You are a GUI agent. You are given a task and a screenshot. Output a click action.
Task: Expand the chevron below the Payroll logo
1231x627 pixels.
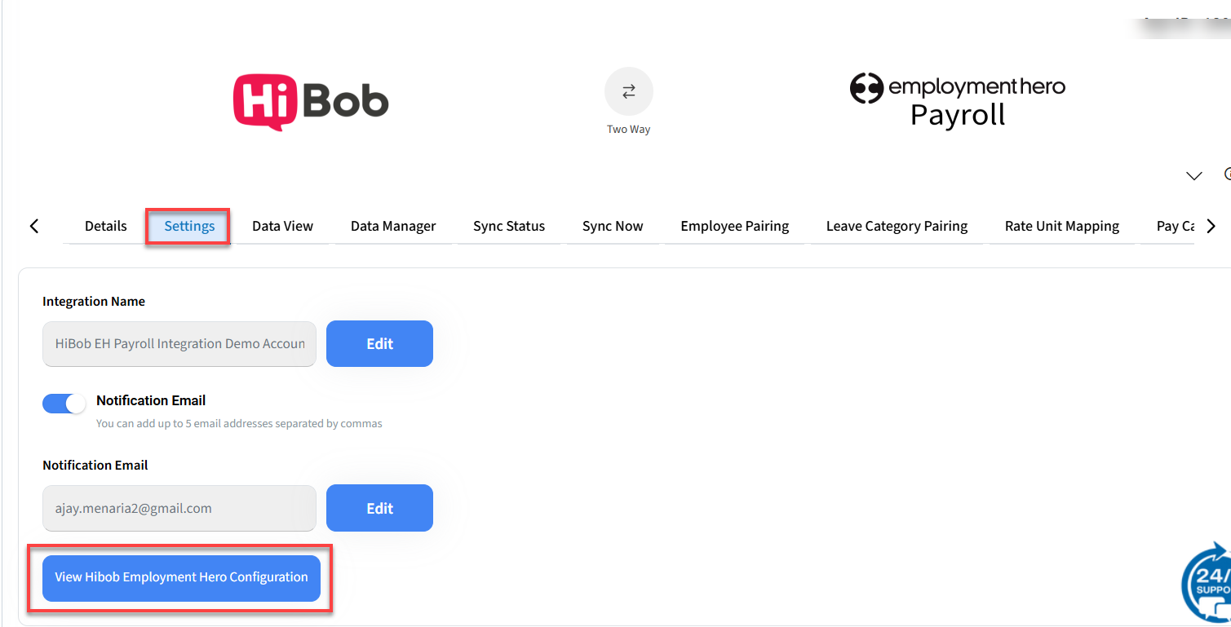1193,176
